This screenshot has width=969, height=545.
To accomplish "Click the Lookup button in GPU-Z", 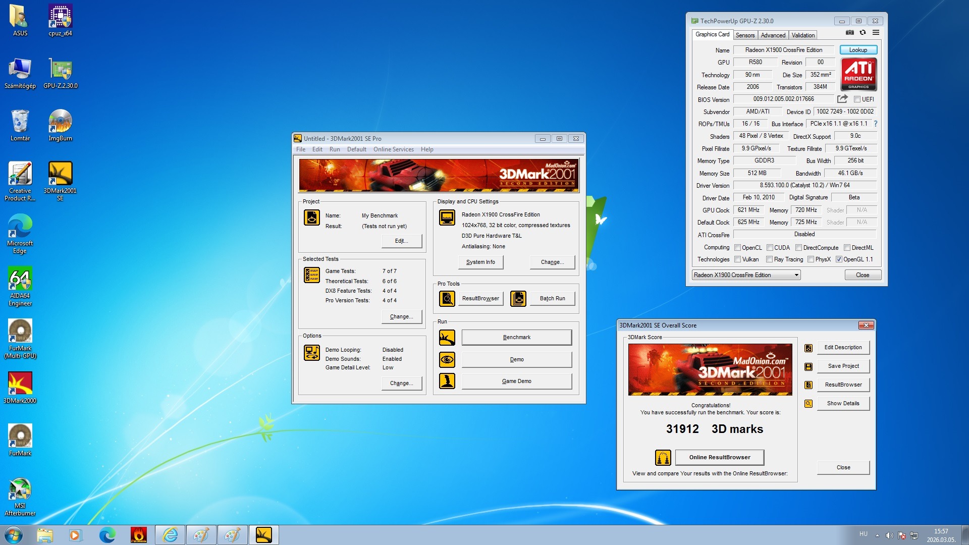I will (858, 50).
